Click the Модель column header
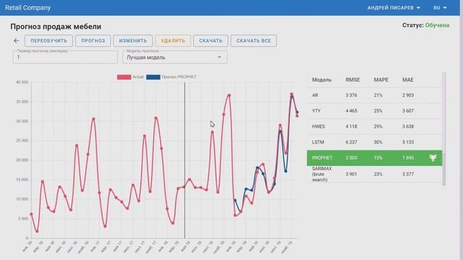The width and height of the screenshot is (463, 260). [x=322, y=80]
